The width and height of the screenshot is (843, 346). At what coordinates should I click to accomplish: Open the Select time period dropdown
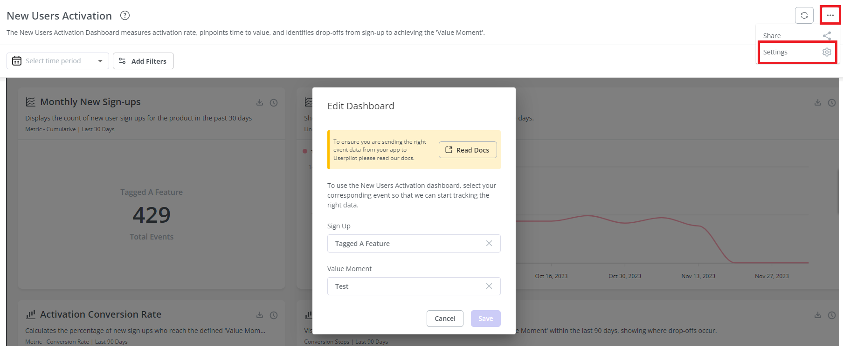click(58, 61)
